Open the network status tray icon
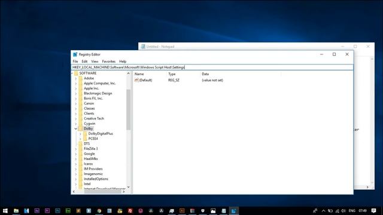 pos(337,211)
